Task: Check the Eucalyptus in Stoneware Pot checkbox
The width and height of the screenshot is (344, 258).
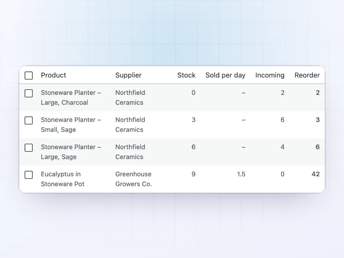Action: pyautogui.click(x=29, y=175)
